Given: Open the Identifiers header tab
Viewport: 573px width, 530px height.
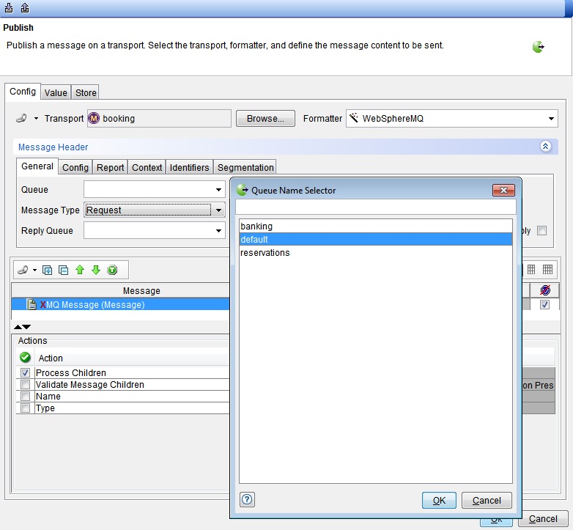Looking at the screenshot, I should pos(190,167).
